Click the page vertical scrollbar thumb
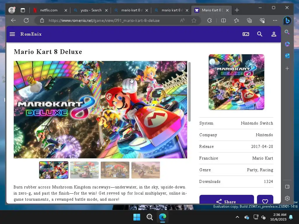This screenshot has height=224, width=299. point(190,92)
